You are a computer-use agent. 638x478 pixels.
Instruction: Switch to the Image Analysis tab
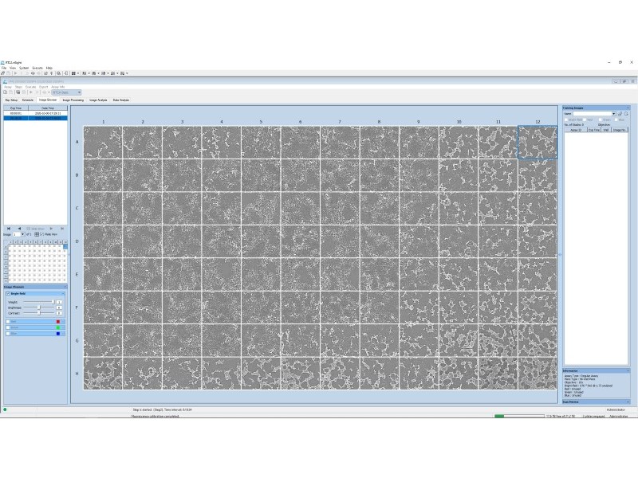point(98,100)
